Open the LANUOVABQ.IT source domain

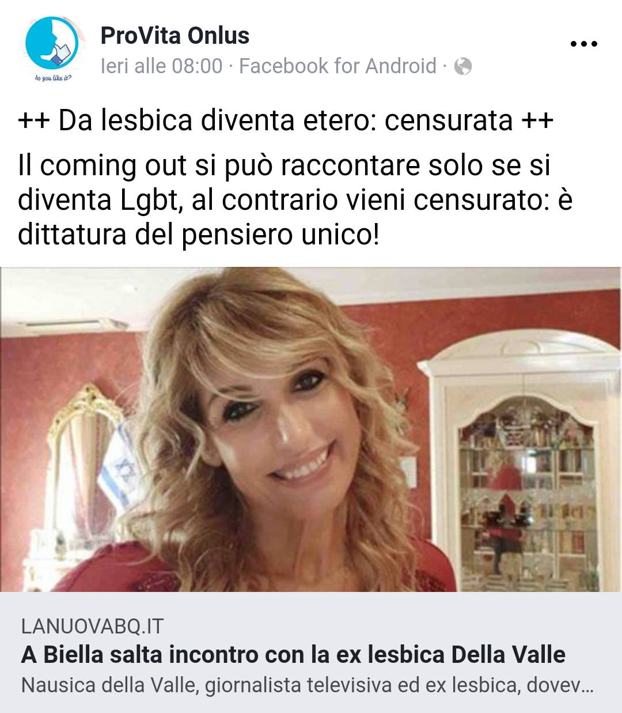pyautogui.click(x=92, y=626)
